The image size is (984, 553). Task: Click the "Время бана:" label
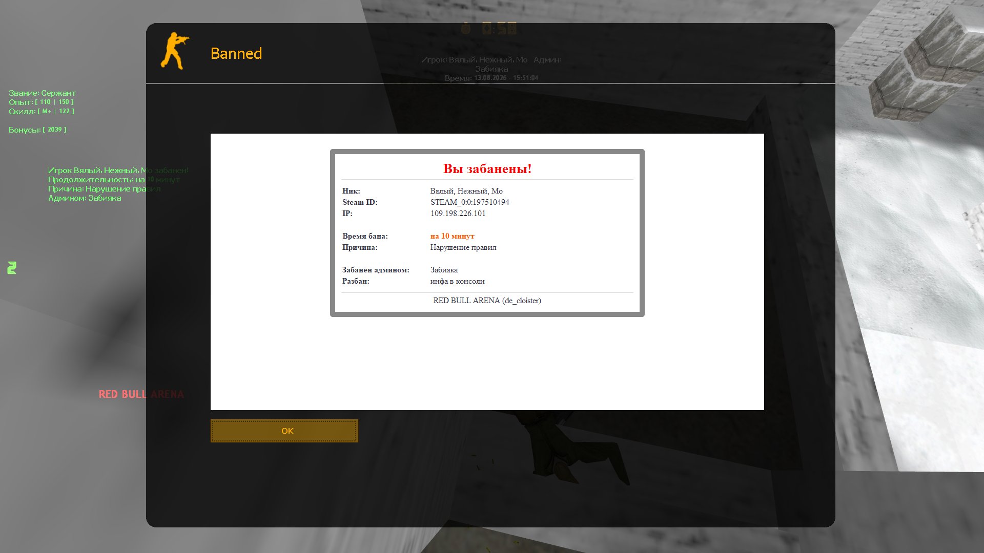[365, 236]
